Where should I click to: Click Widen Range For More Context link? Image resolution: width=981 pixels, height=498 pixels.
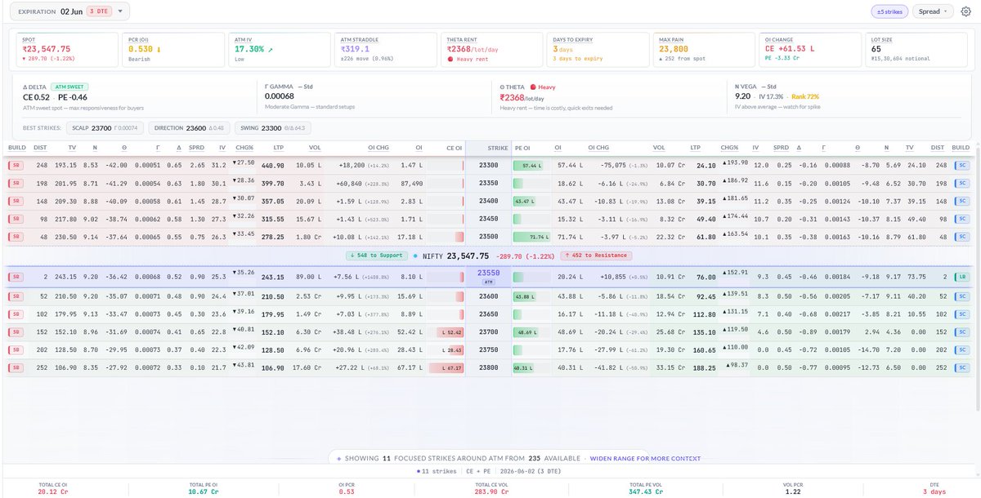pyautogui.click(x=645, y=458)
